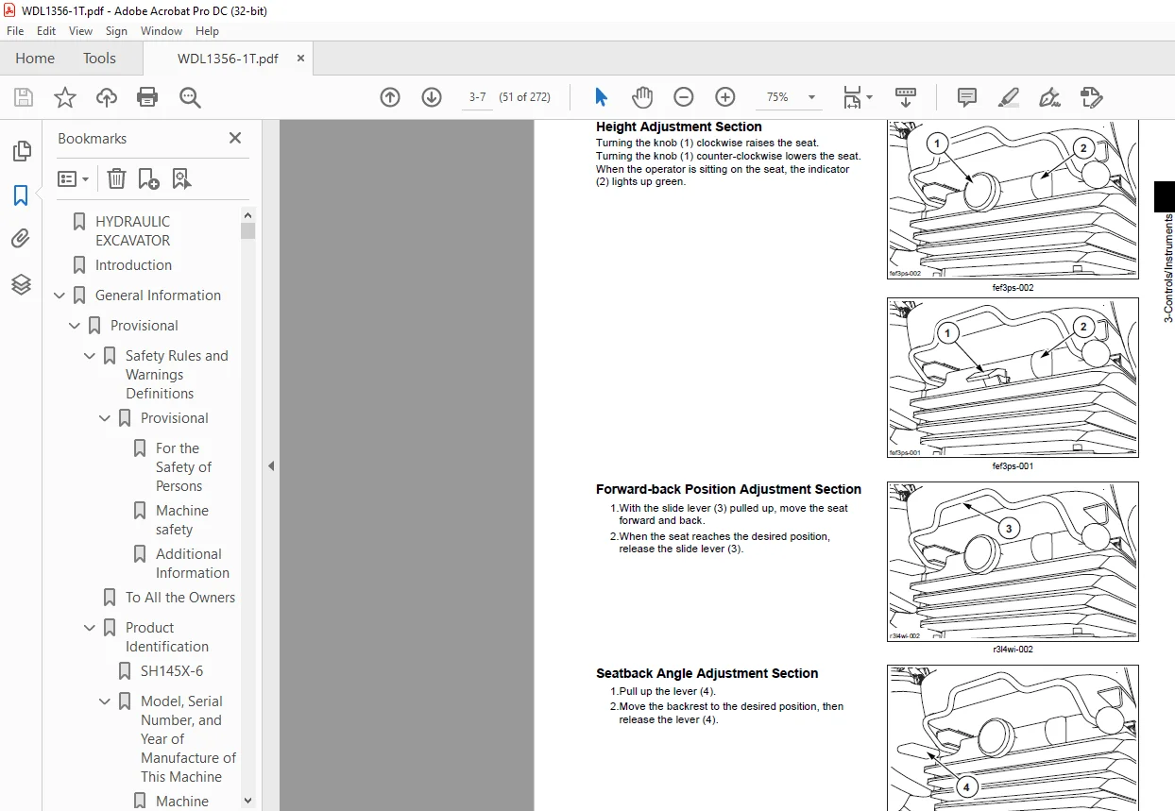Click the Zoom in plus icon
1175x811 pixels.
point(725,97)
